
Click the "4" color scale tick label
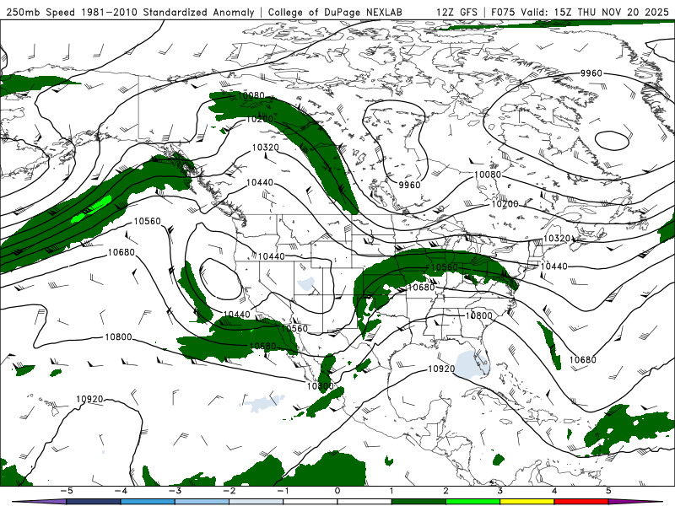tap(554, 491)
